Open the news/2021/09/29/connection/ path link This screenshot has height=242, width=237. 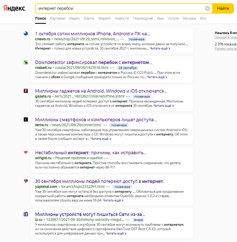point(77,125)
